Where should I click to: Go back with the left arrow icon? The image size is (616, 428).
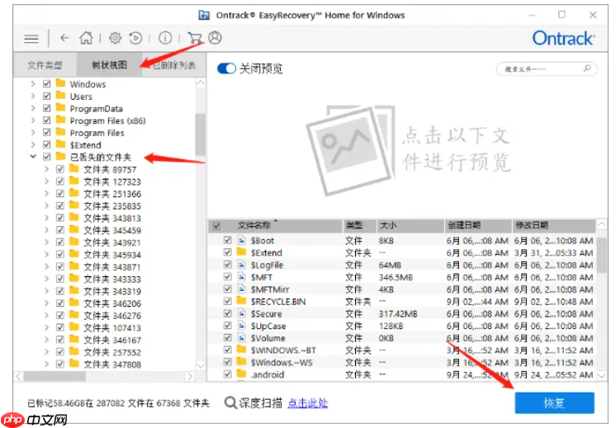click(x=64, y=38)
